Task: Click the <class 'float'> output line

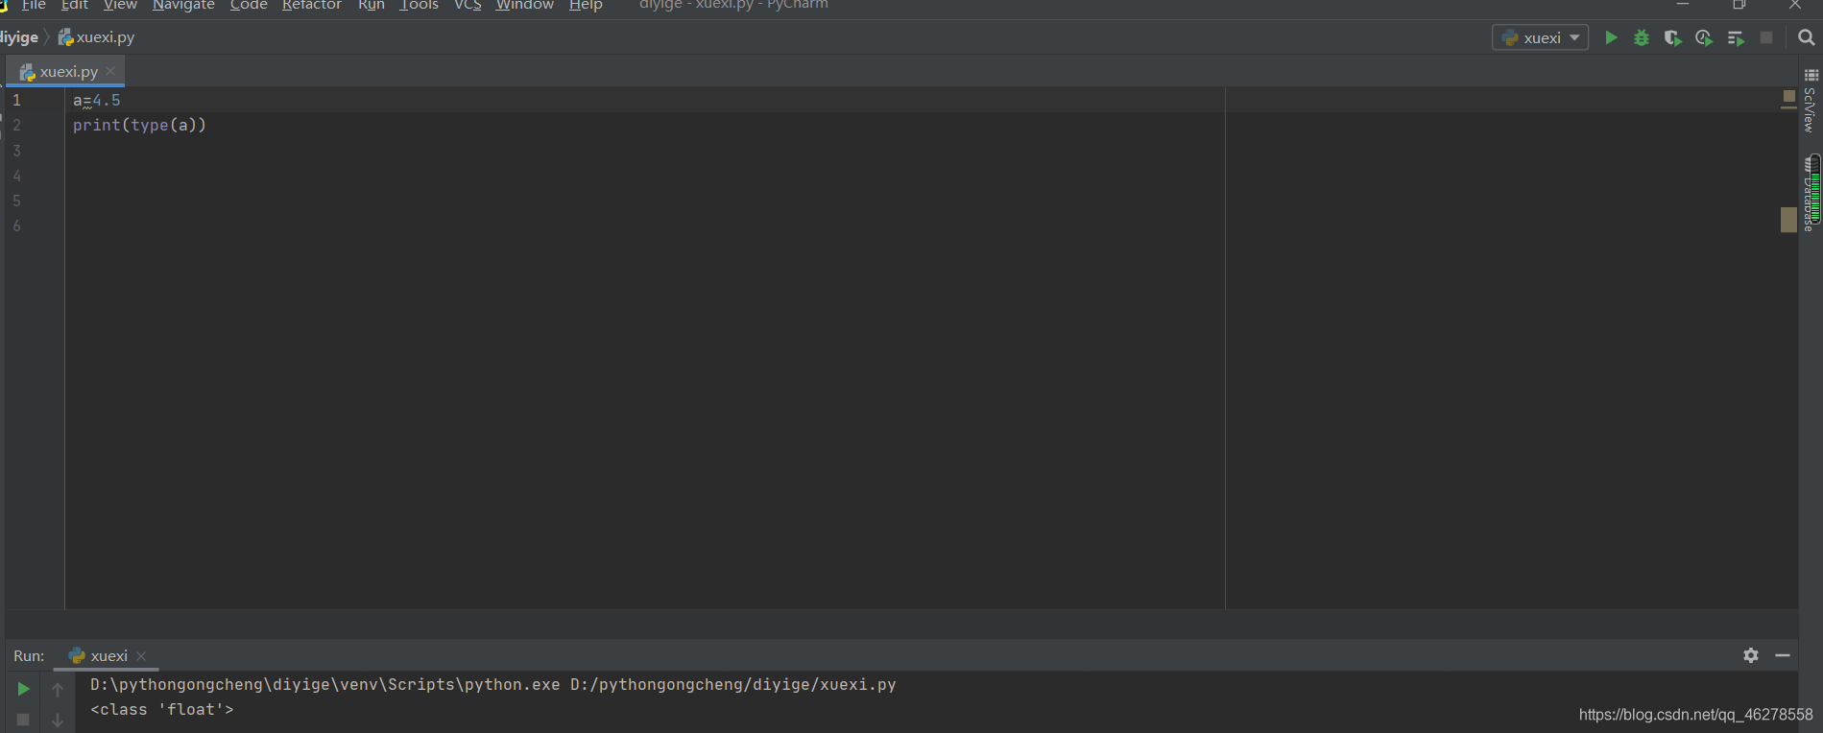Action: click(162, 709)
